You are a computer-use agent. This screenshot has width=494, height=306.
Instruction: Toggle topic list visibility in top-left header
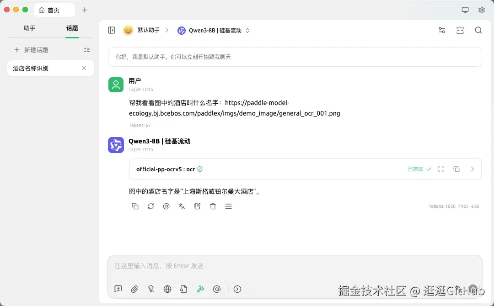pyautogui.click(x=111, y=30)
